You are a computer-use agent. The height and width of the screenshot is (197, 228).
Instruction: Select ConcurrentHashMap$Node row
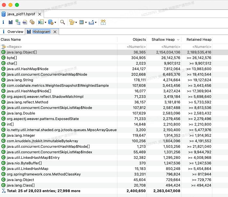point(114,74)
